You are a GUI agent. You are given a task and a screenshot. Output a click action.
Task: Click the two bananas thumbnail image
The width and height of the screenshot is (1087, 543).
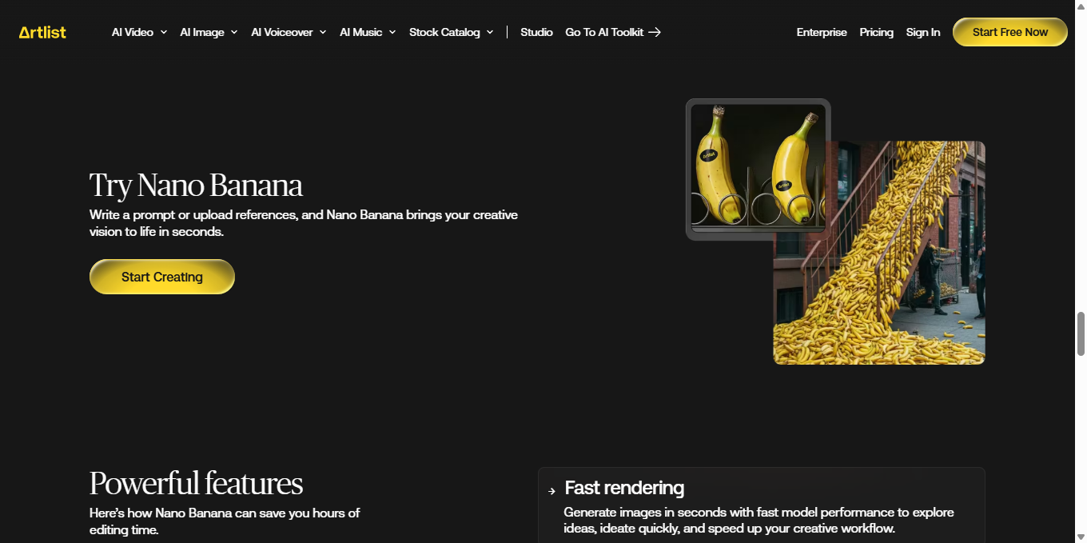pyautogui.click(x=758, y=168)
